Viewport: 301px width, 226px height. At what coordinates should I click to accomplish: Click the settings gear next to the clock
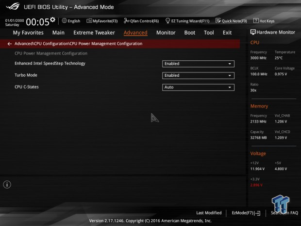tap(52, 19)
